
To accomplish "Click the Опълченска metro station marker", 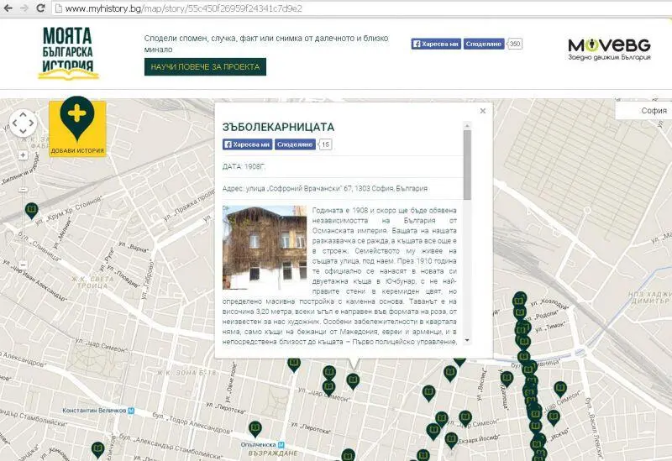I will point(282,443).
